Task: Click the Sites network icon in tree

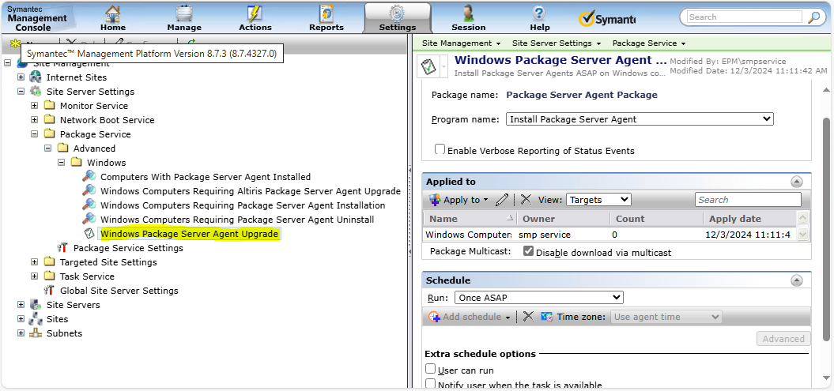Action: pos(36,319)
